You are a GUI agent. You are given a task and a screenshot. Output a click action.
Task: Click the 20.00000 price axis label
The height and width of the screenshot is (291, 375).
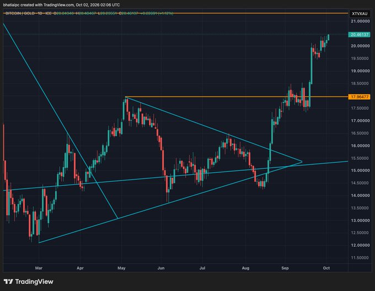(x=360, y=46)
